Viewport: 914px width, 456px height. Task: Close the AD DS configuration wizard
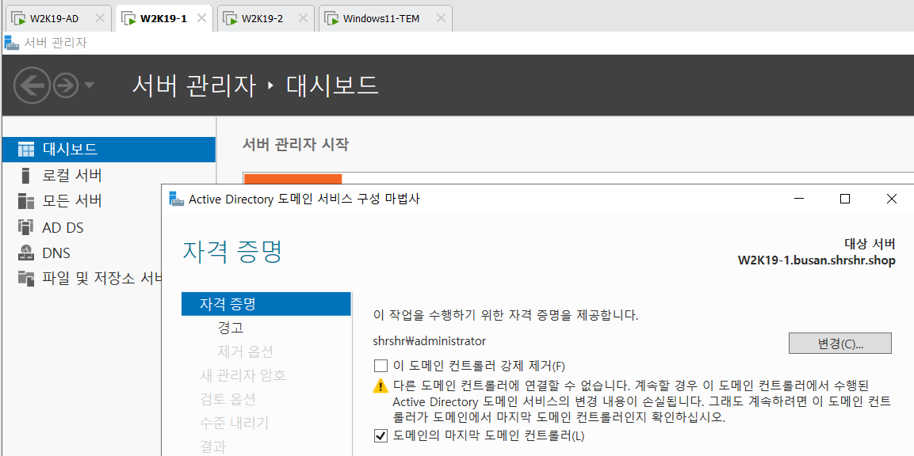click(x=891, y=199)
